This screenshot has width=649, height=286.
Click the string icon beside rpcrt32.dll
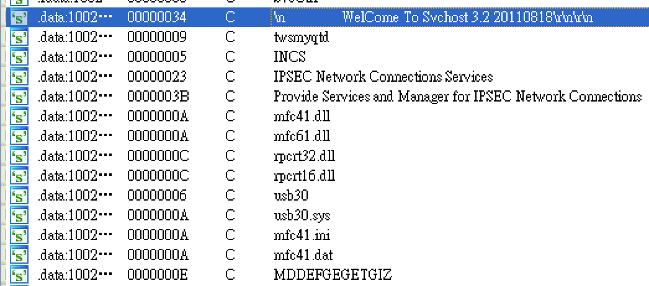coord(19,156)
